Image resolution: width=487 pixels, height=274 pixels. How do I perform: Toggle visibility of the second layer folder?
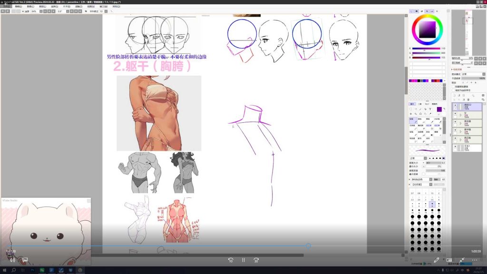point(455,114)
